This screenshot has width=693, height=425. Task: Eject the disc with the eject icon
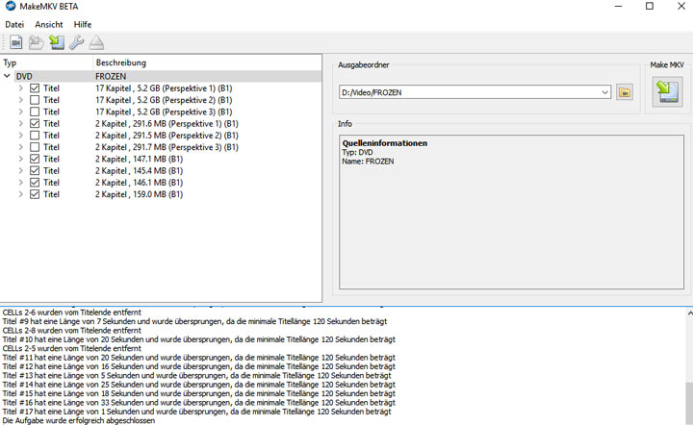point(96,42)
